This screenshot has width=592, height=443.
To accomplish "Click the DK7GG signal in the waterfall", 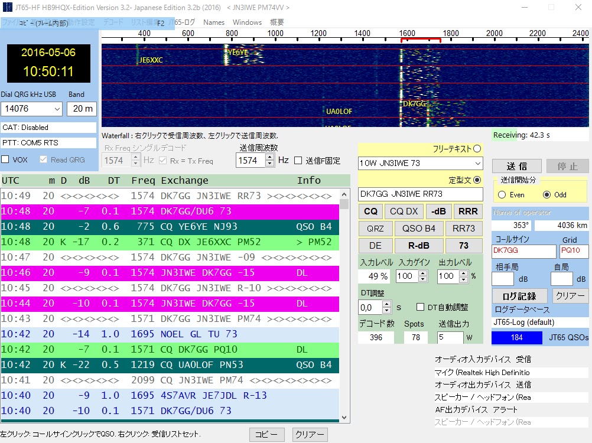I will [414, 103].
